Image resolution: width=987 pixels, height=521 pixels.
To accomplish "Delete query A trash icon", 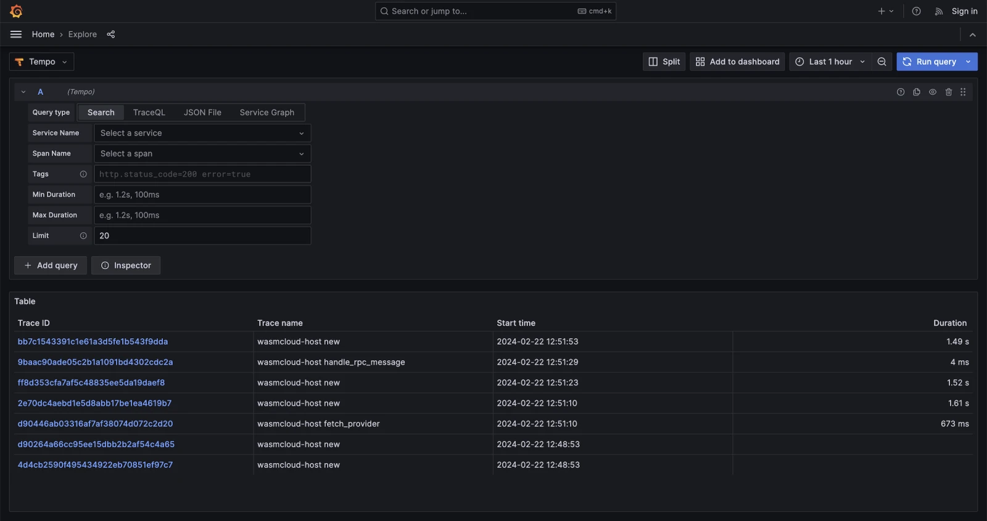I will coord(949,92).
